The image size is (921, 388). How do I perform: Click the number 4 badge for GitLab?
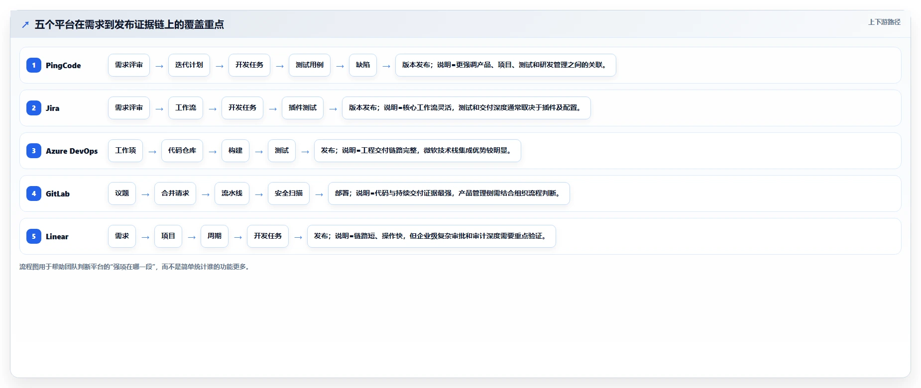point(34,194)
